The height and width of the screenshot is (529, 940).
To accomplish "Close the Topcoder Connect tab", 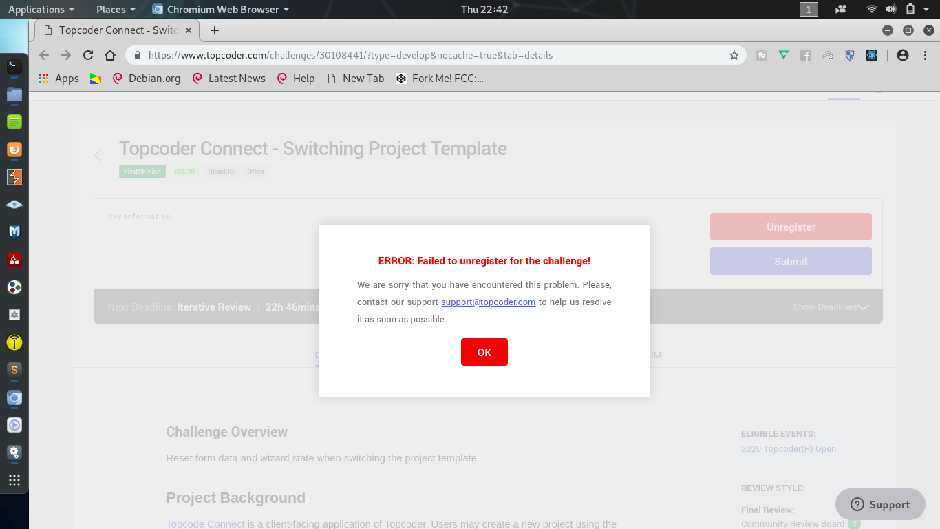I will pyautogui.click(x=189, y=30).
